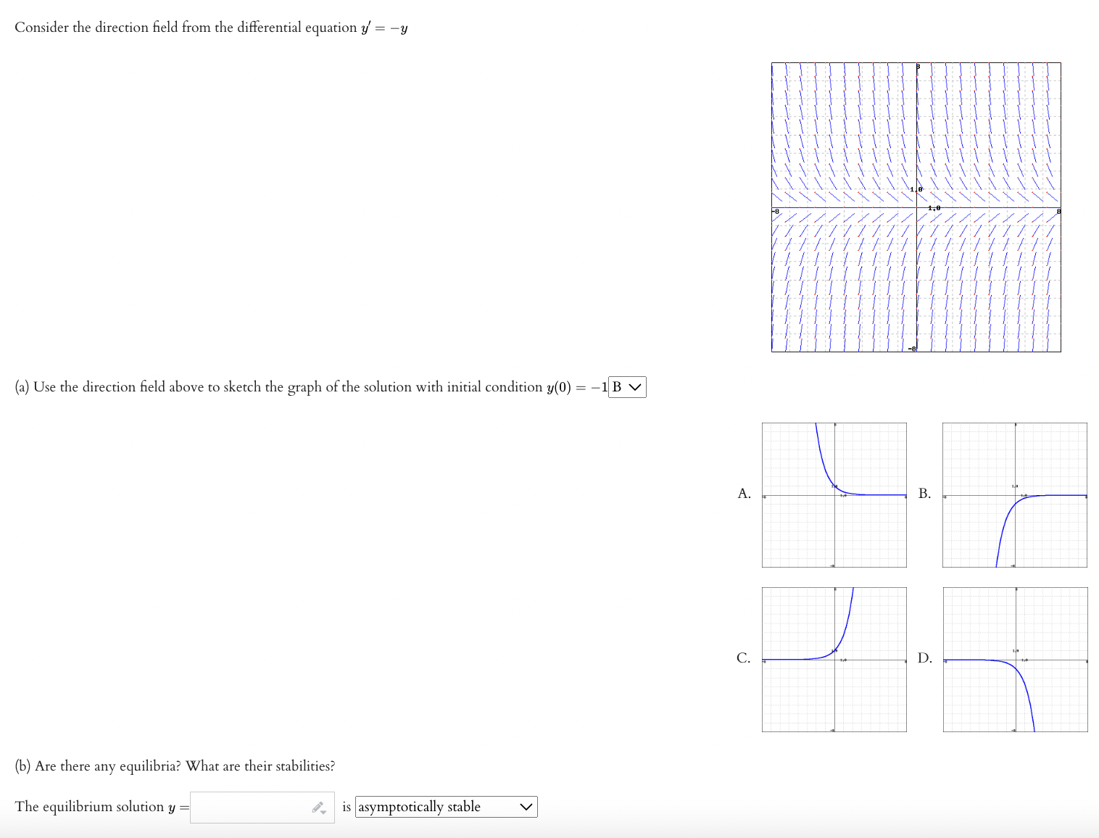This screenshot has height=838, width=1099.
Task: Select graph option A thumbnail
Action: [x=834, y=495]
